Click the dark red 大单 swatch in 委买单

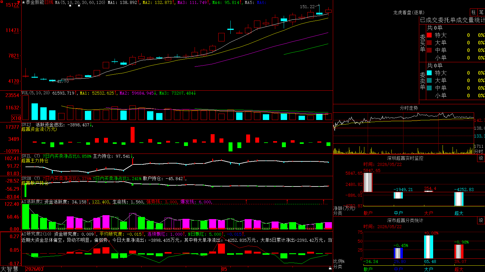pos(429,43)
